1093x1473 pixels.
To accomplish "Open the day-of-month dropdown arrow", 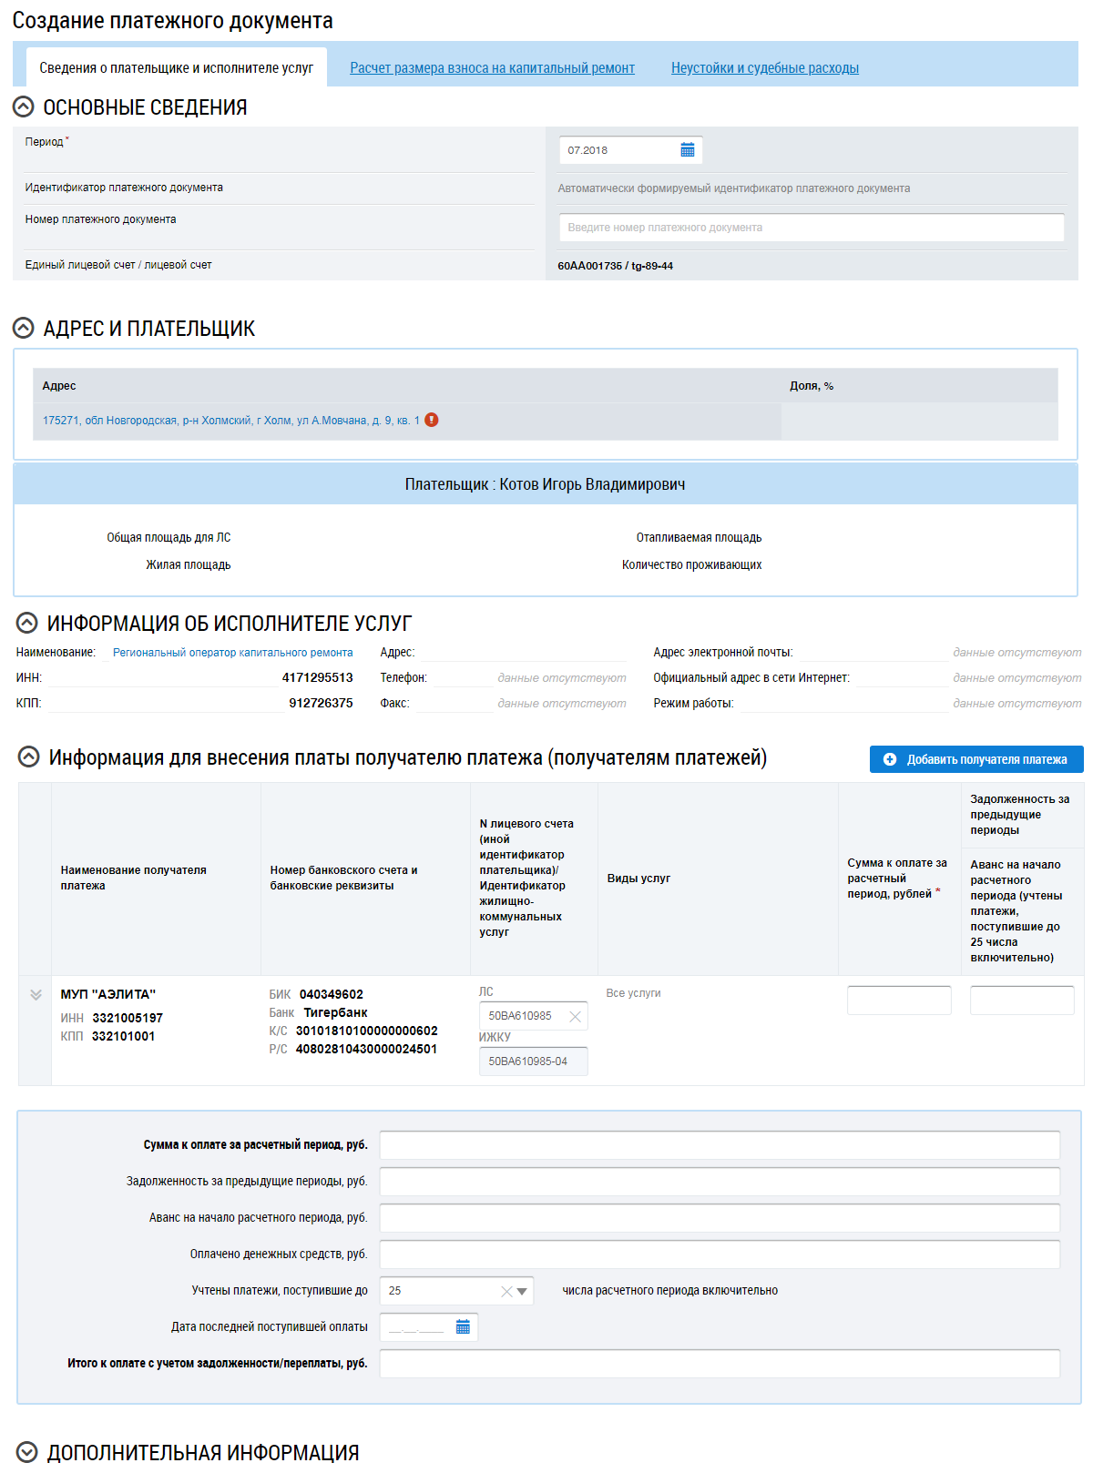I will coord(522,1291).
